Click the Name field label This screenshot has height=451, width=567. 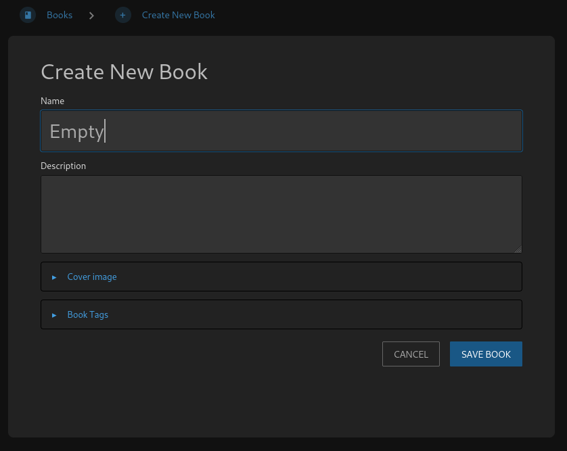52,101
